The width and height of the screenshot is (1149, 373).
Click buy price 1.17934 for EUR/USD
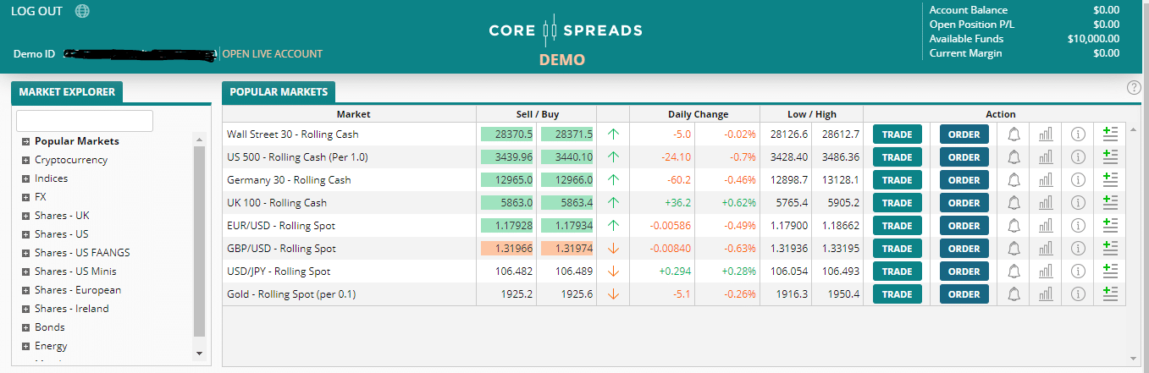tap(567, 225)
